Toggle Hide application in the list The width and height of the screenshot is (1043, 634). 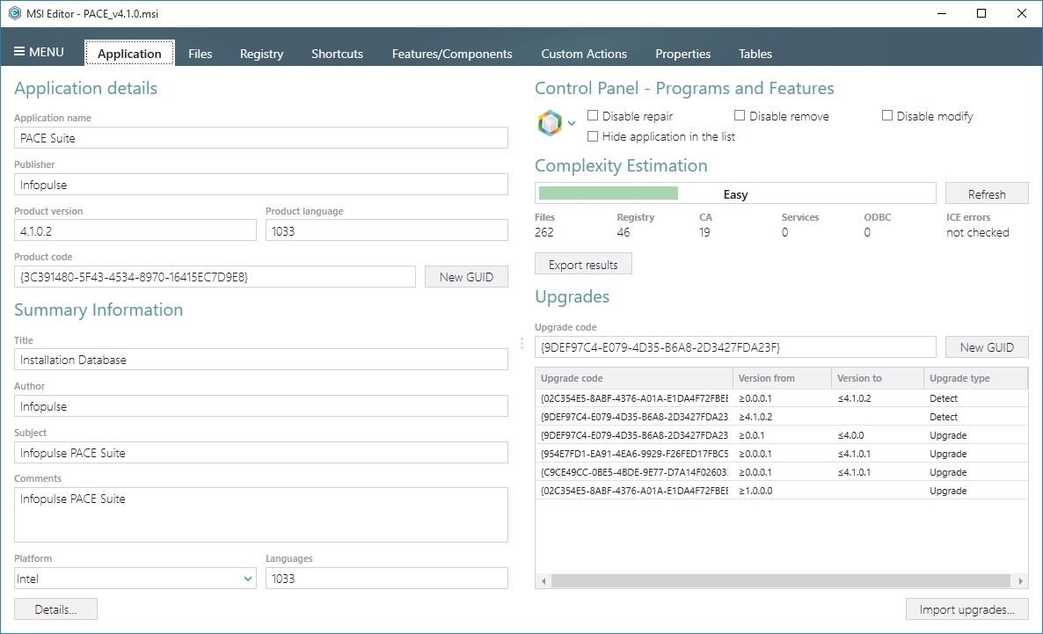(593, 136)
